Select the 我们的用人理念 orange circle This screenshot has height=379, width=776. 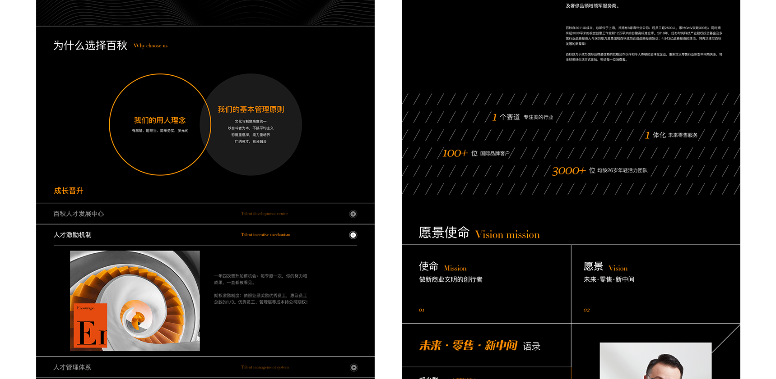pyautogui.click(x=160, y=124)
